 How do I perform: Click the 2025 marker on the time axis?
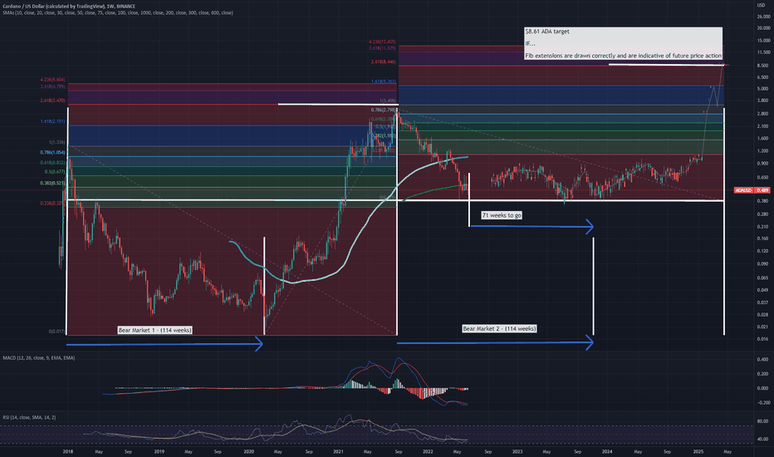698,451
